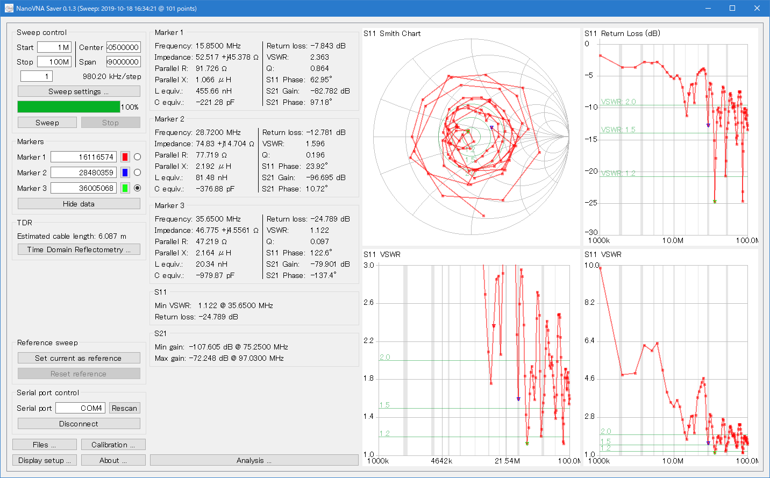Click the sweep Stop frequency field
This screenshot has width=770, height=478.
[54, 62]
